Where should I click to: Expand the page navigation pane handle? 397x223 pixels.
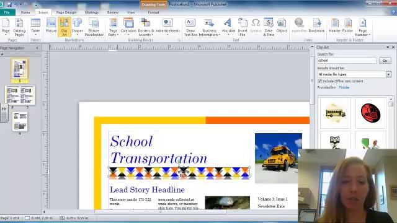pos(4,113)
